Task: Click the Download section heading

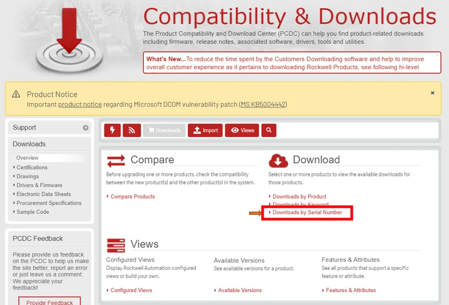Action: tap(317, 160)
